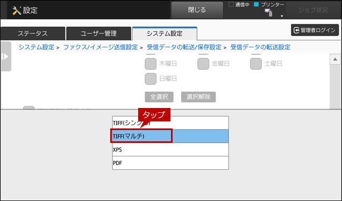Switch to the ステータス tab

33,33
